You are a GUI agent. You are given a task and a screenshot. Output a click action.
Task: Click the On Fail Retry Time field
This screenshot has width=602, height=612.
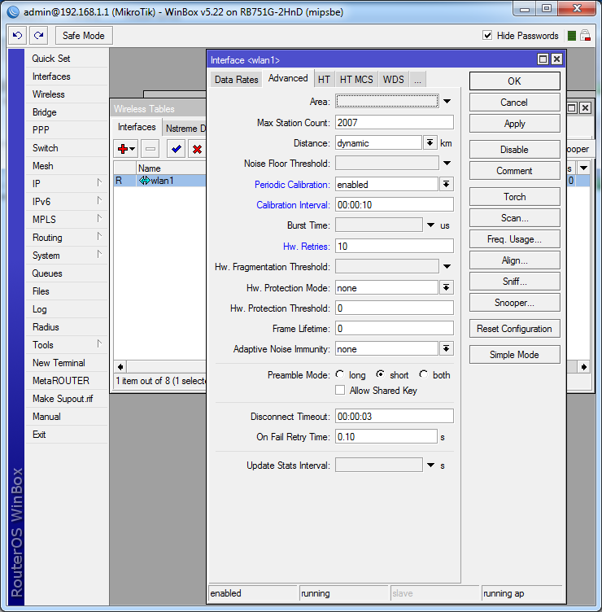coord(386,436)
